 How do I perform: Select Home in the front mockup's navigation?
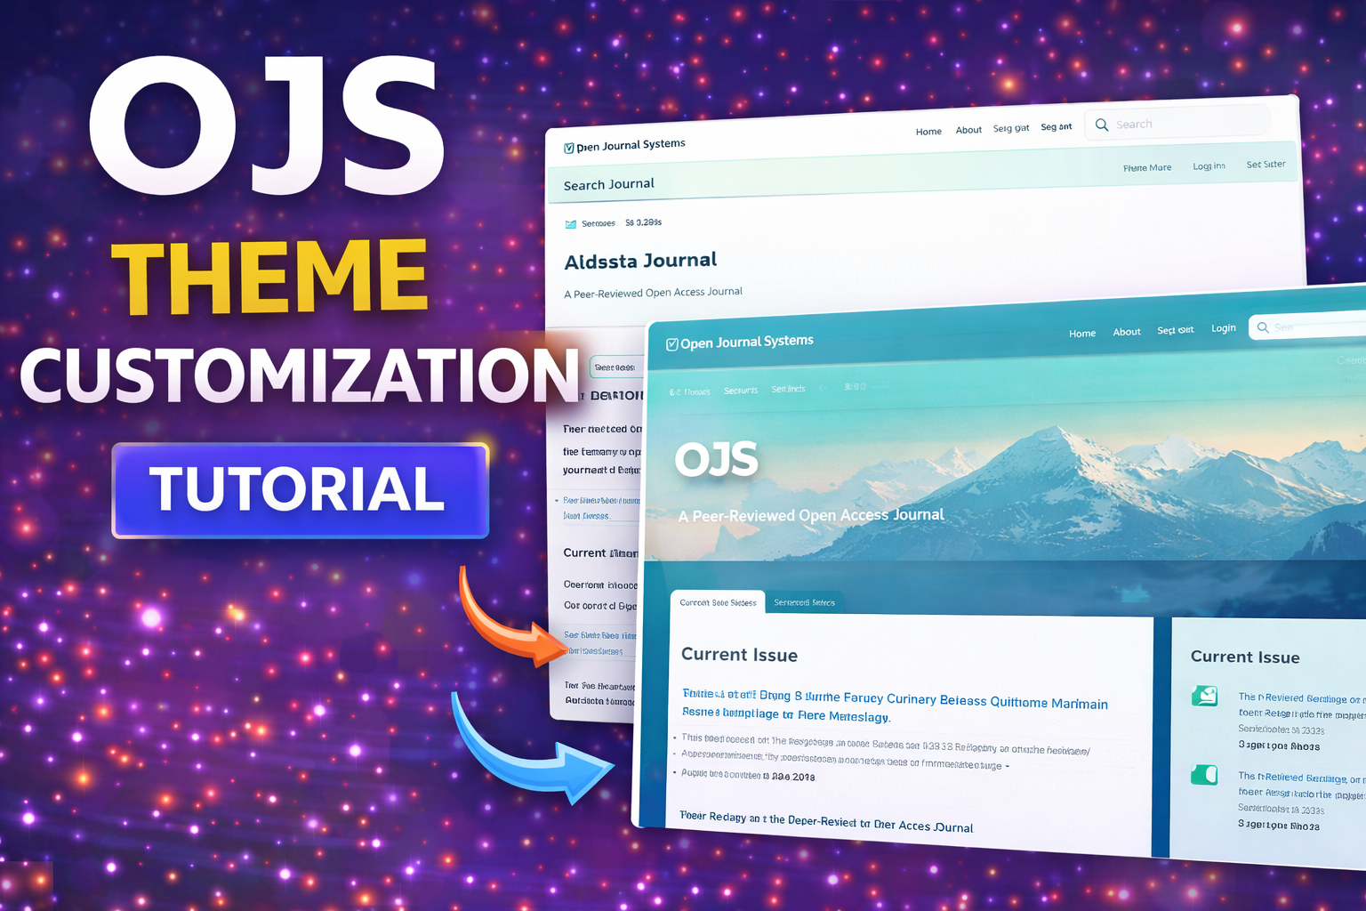[x=1082, y=333]
